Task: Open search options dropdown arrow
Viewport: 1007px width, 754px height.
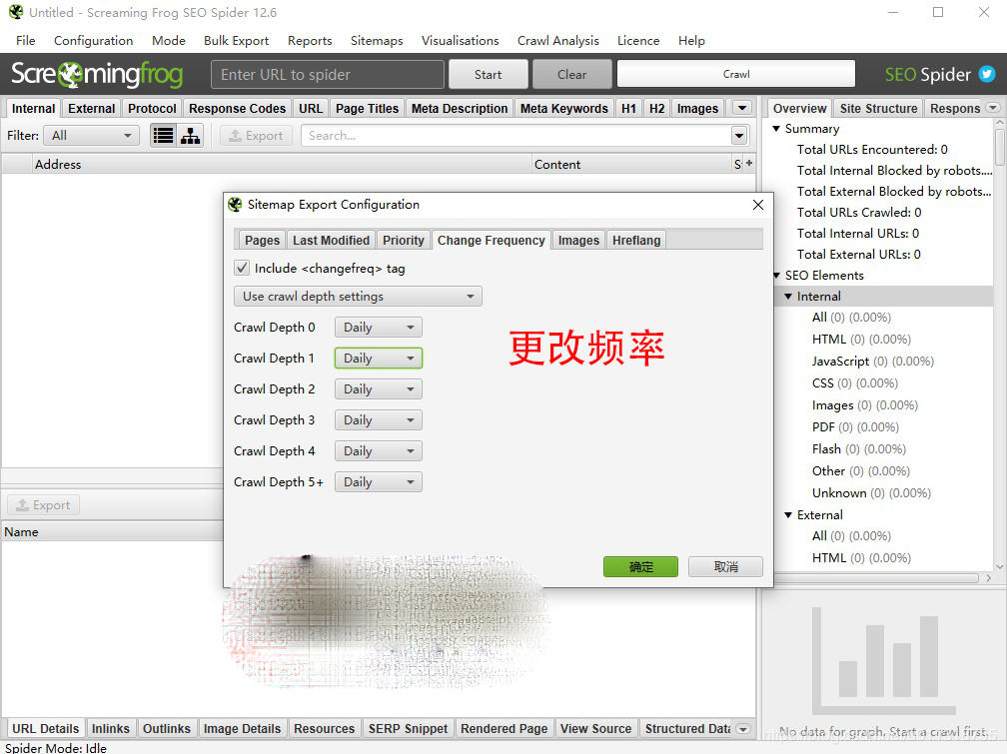Action: (739, 136)
